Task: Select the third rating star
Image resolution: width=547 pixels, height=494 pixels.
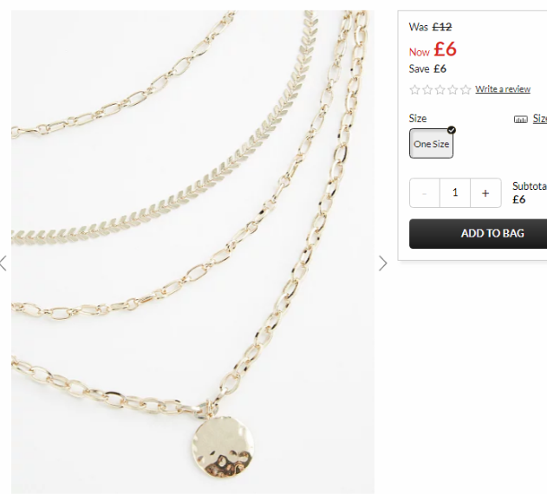Action: tap(440, 89)
